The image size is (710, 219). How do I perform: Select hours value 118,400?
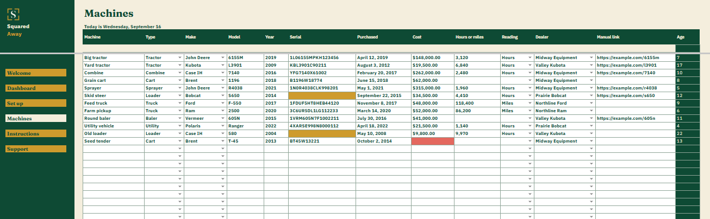pos(477,103)
